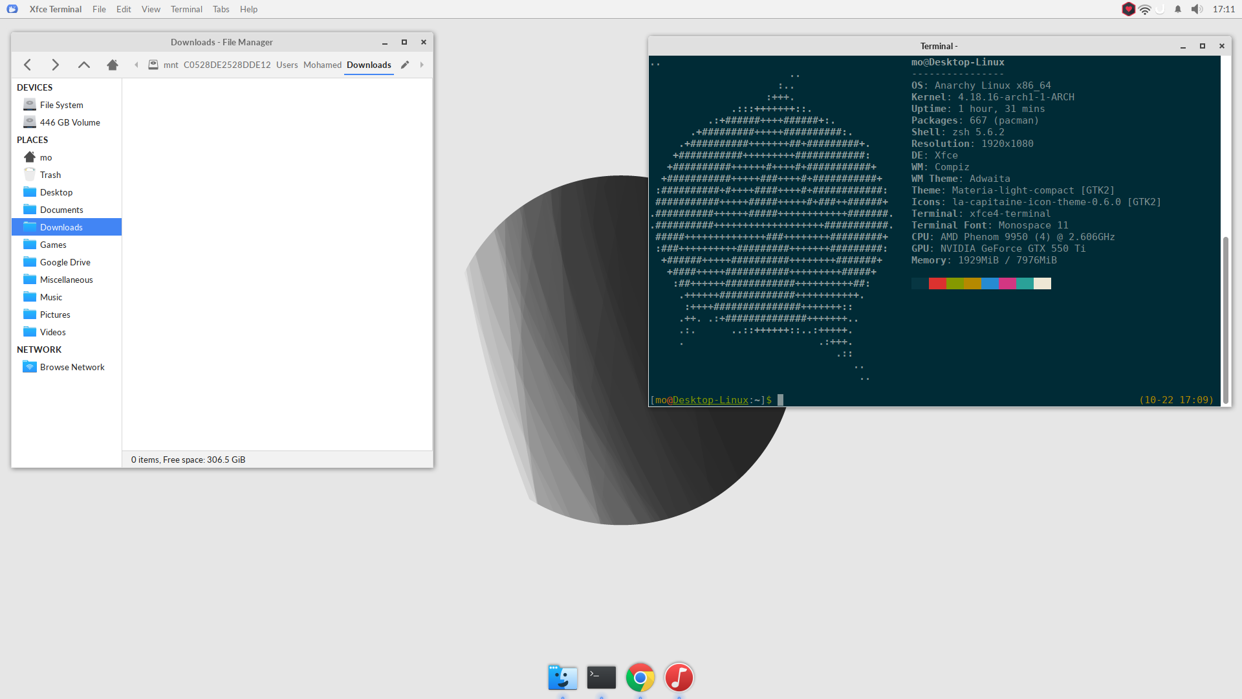Open the Edit menu

click(124, 9)
